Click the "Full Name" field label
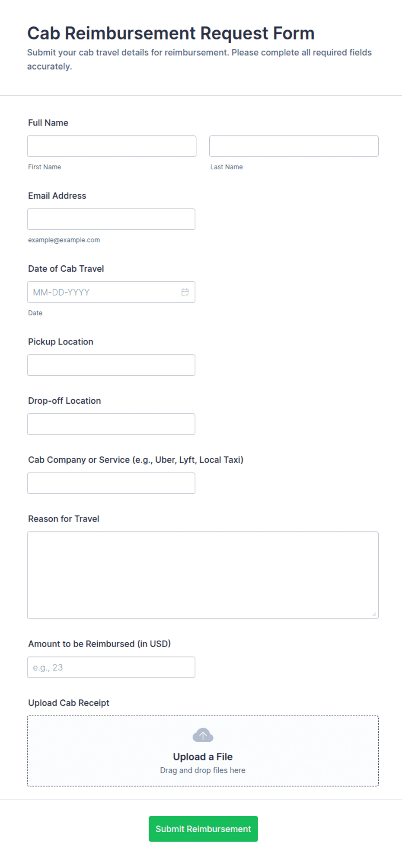402x863 pixels. [48, 123]
